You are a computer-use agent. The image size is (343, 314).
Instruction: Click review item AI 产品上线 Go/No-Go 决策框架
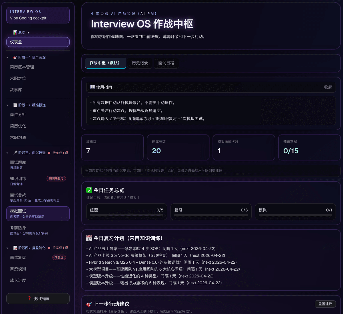tap(156, 255)
